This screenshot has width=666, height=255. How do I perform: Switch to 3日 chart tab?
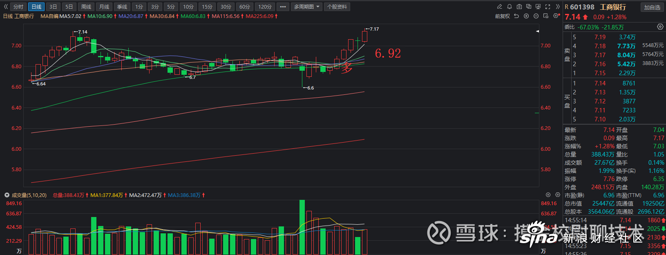[x=53, y=7]
